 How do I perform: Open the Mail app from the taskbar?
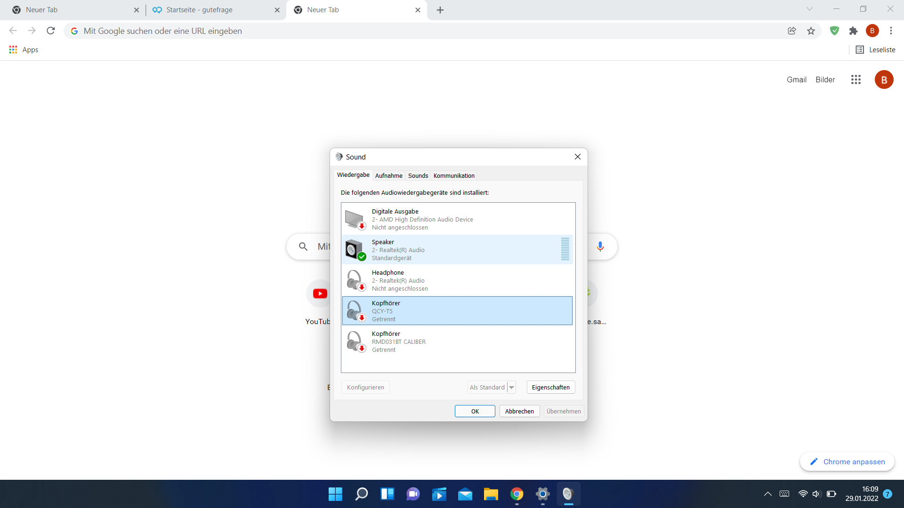(x=465, y=494)
